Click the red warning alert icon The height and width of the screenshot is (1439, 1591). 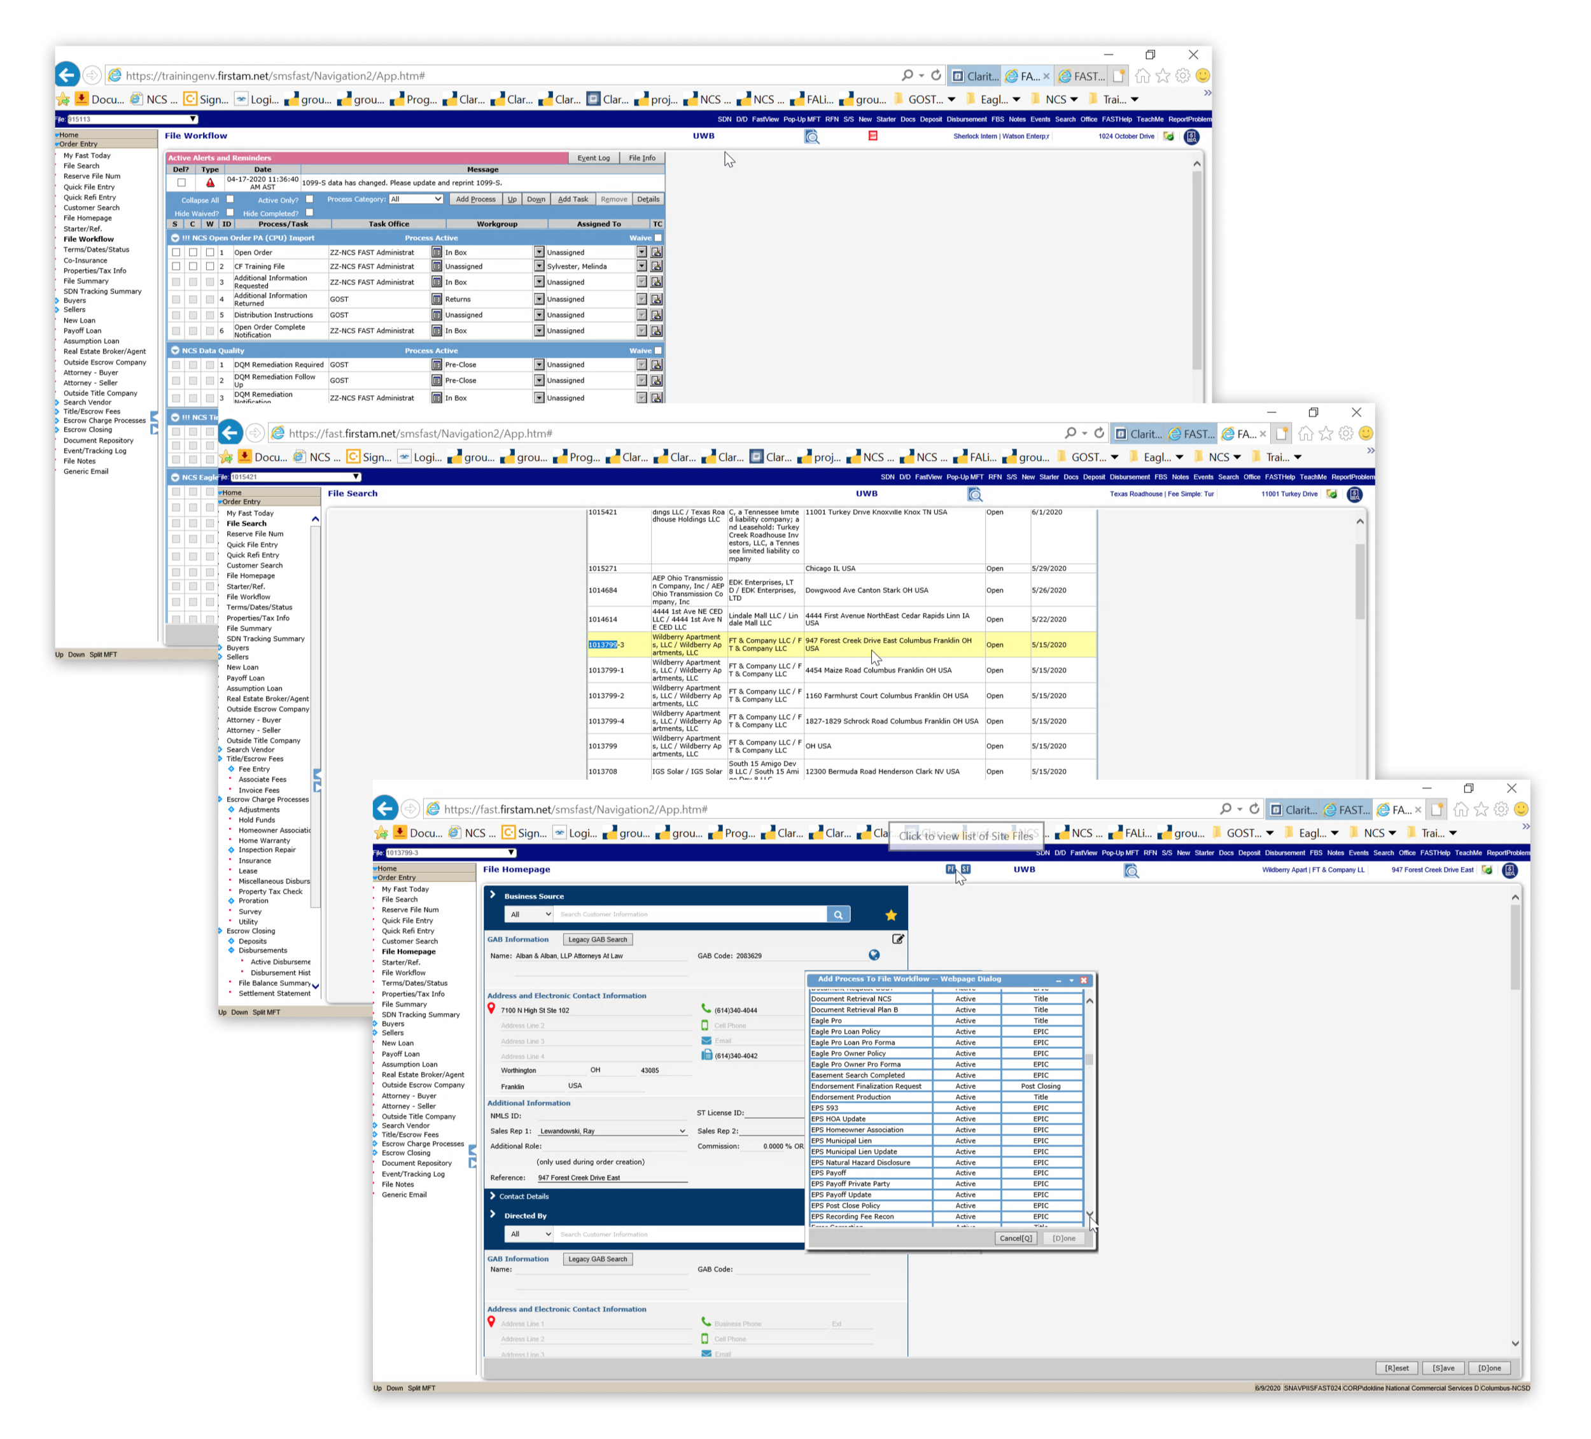pyautogui.click(x=210, y=183)
